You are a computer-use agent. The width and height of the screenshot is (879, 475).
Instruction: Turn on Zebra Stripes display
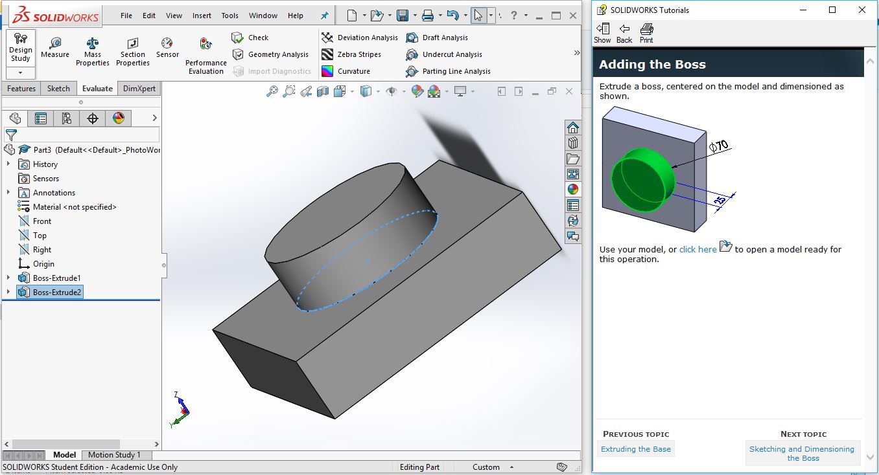(x=351, y=54)
